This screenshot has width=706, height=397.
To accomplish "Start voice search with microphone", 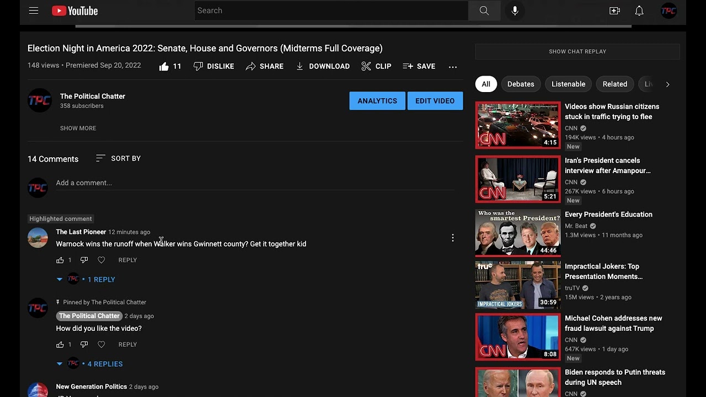I will click(x=515, y=10).
